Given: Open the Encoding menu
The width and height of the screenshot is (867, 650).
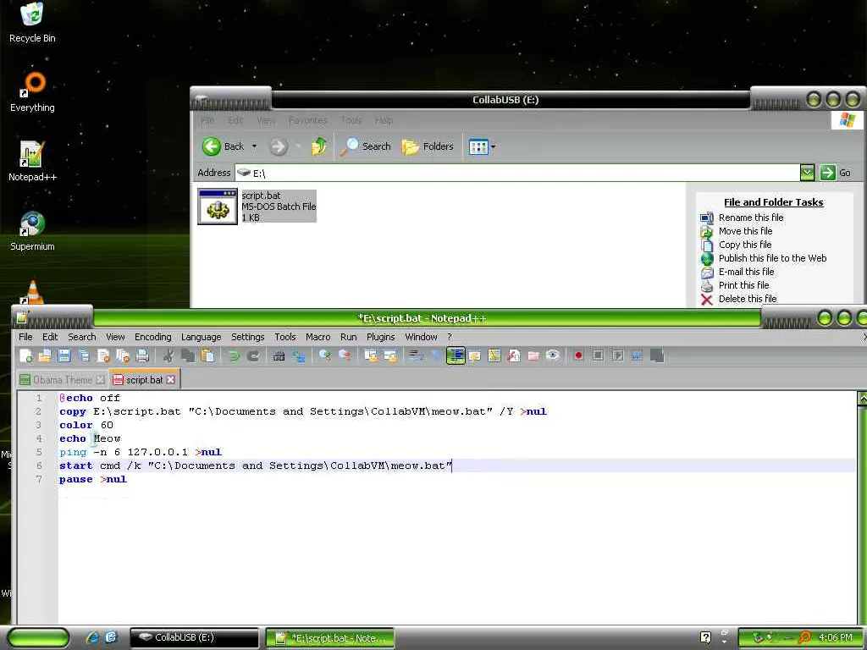Looking at the screenshot, I should coord(152,337).
